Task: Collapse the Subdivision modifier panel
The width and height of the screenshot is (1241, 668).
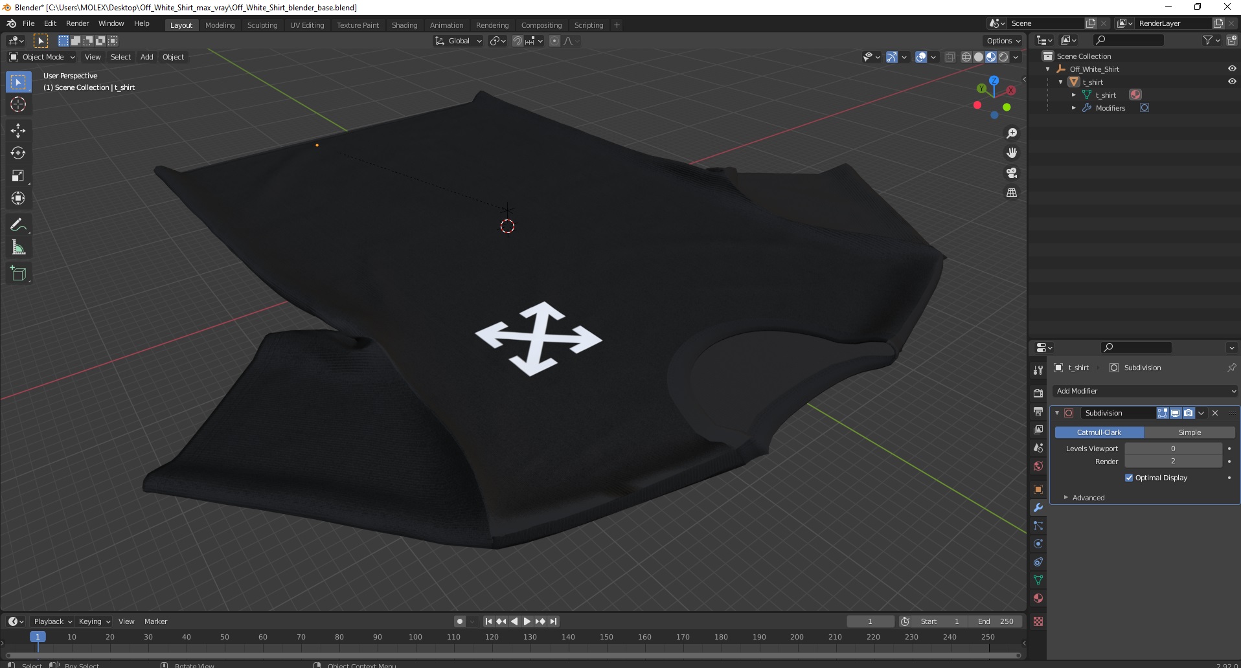Action: coord(1057,413)
